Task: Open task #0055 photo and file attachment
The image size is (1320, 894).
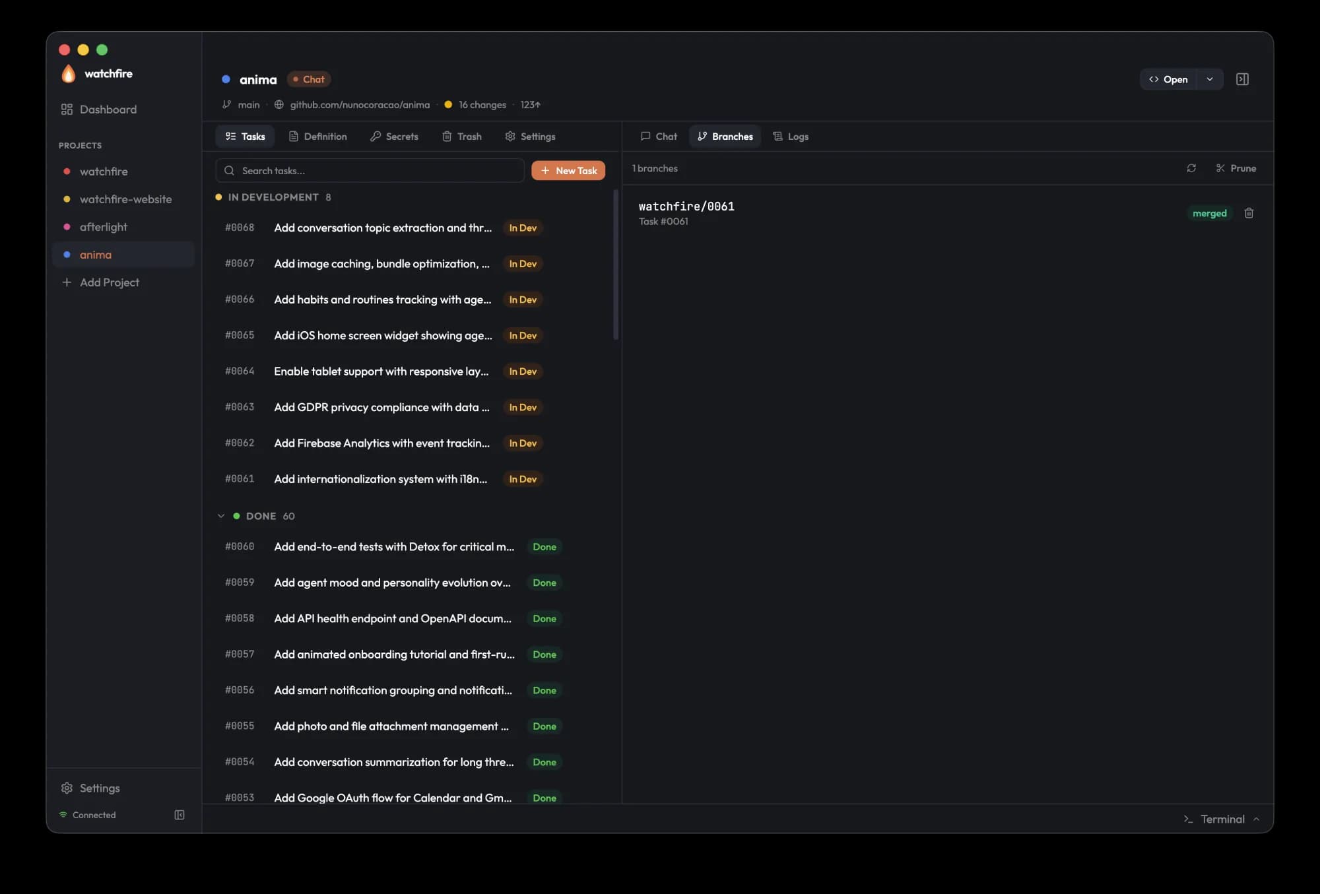Action: tap(411, 726)
